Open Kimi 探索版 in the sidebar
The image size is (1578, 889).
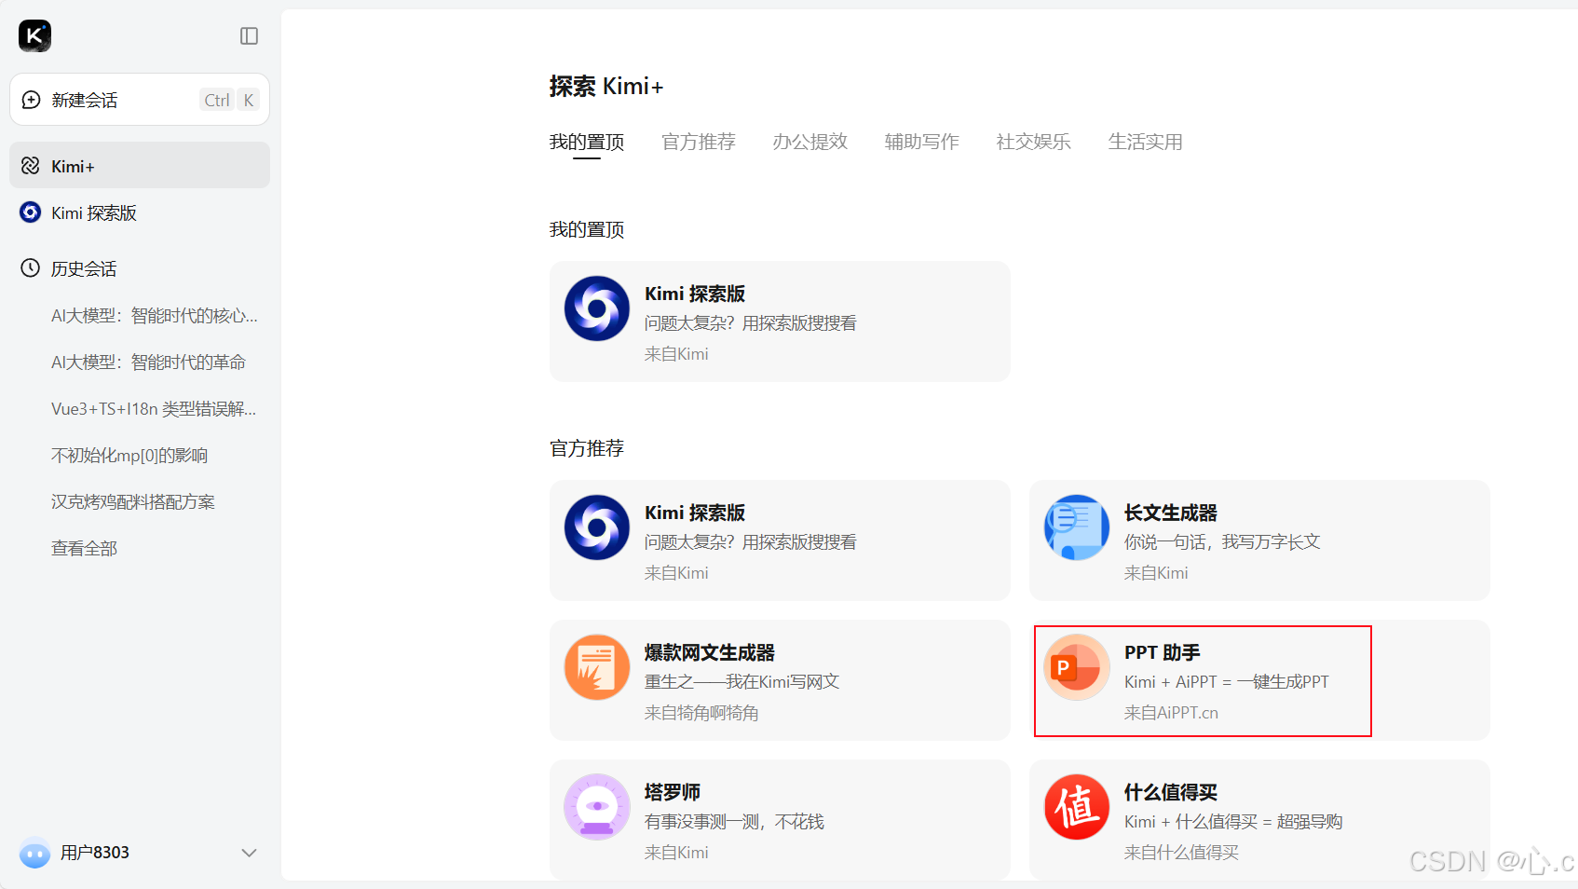pos(140,212)
